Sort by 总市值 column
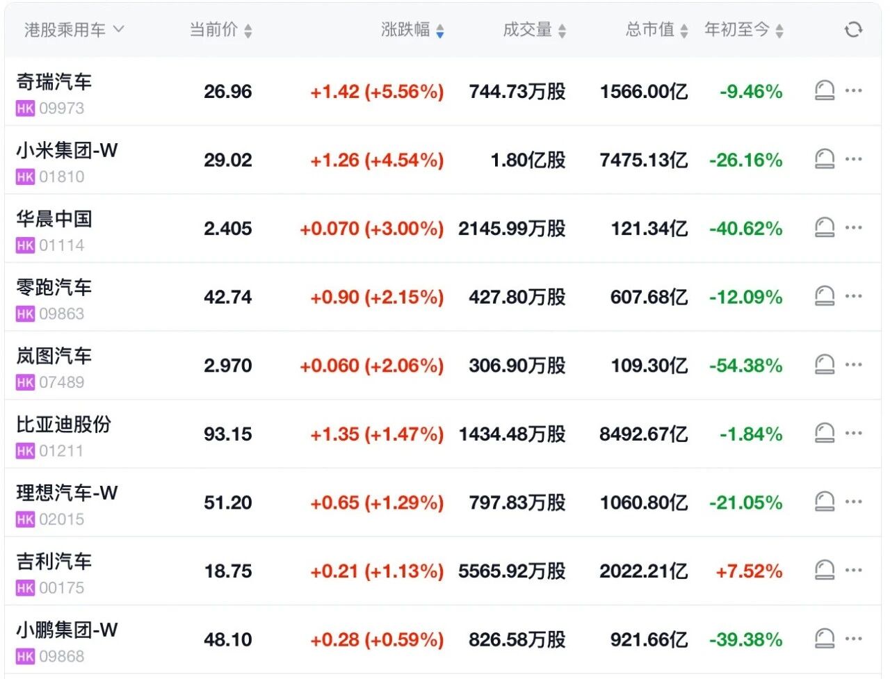Image resolution: width=890 pixels, height=679 pixels. [657, 30]
